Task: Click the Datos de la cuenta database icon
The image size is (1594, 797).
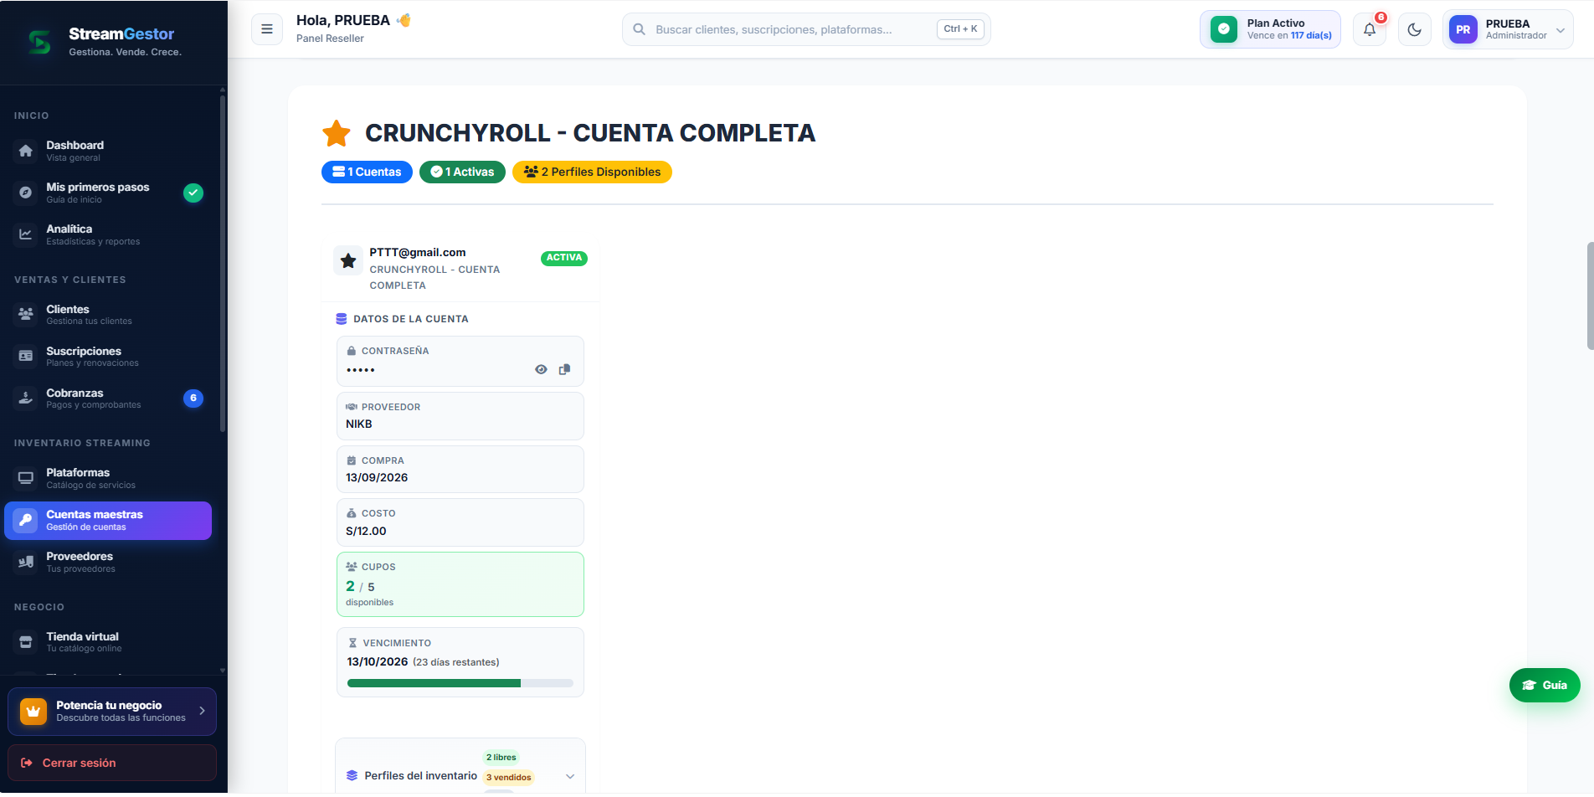Action: coord(342,319)
